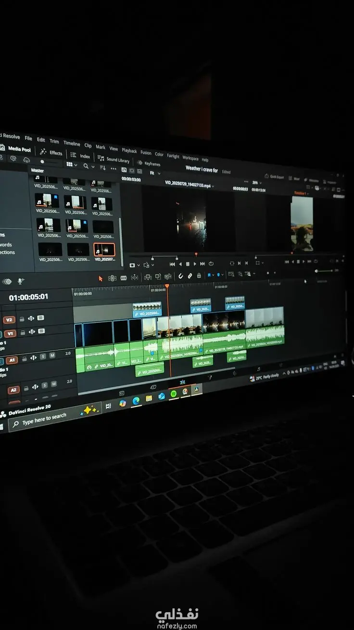This screenshot has height=630, width=354.
Task: Play reverse in source viewer
Action: coord(180,264)
